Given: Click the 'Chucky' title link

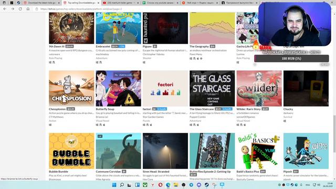Looking at the screenshot, I should coord(288,109).
